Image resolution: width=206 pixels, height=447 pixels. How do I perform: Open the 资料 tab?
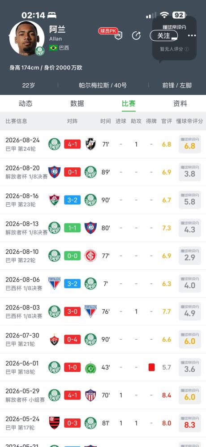point(180,103)
